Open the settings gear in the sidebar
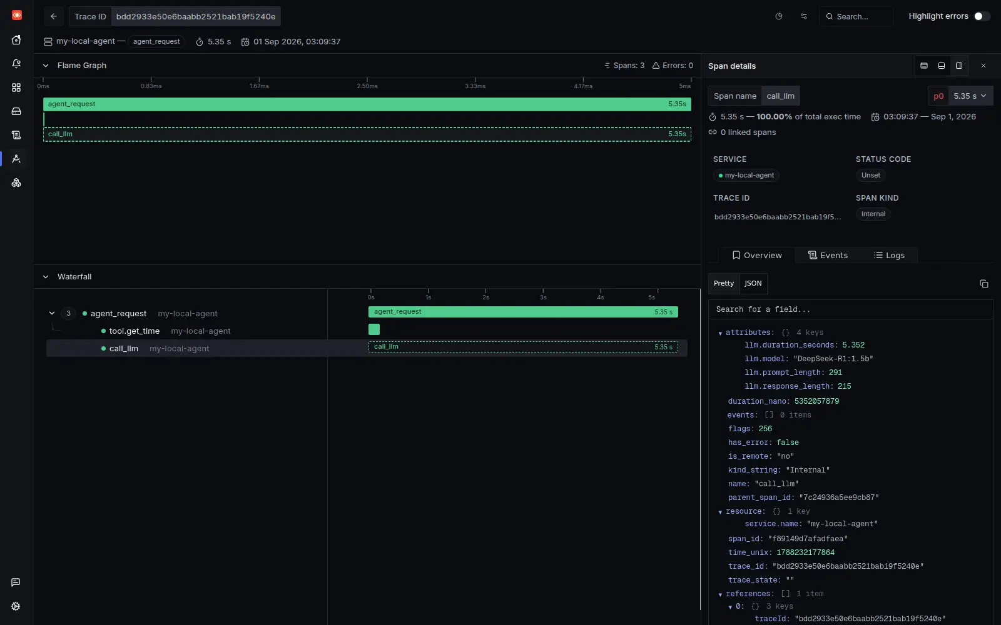The height and width of the screenshot is (625, 1001). click(x=16, y=606)
